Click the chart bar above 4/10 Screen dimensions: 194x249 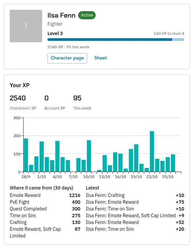(57, 156)
